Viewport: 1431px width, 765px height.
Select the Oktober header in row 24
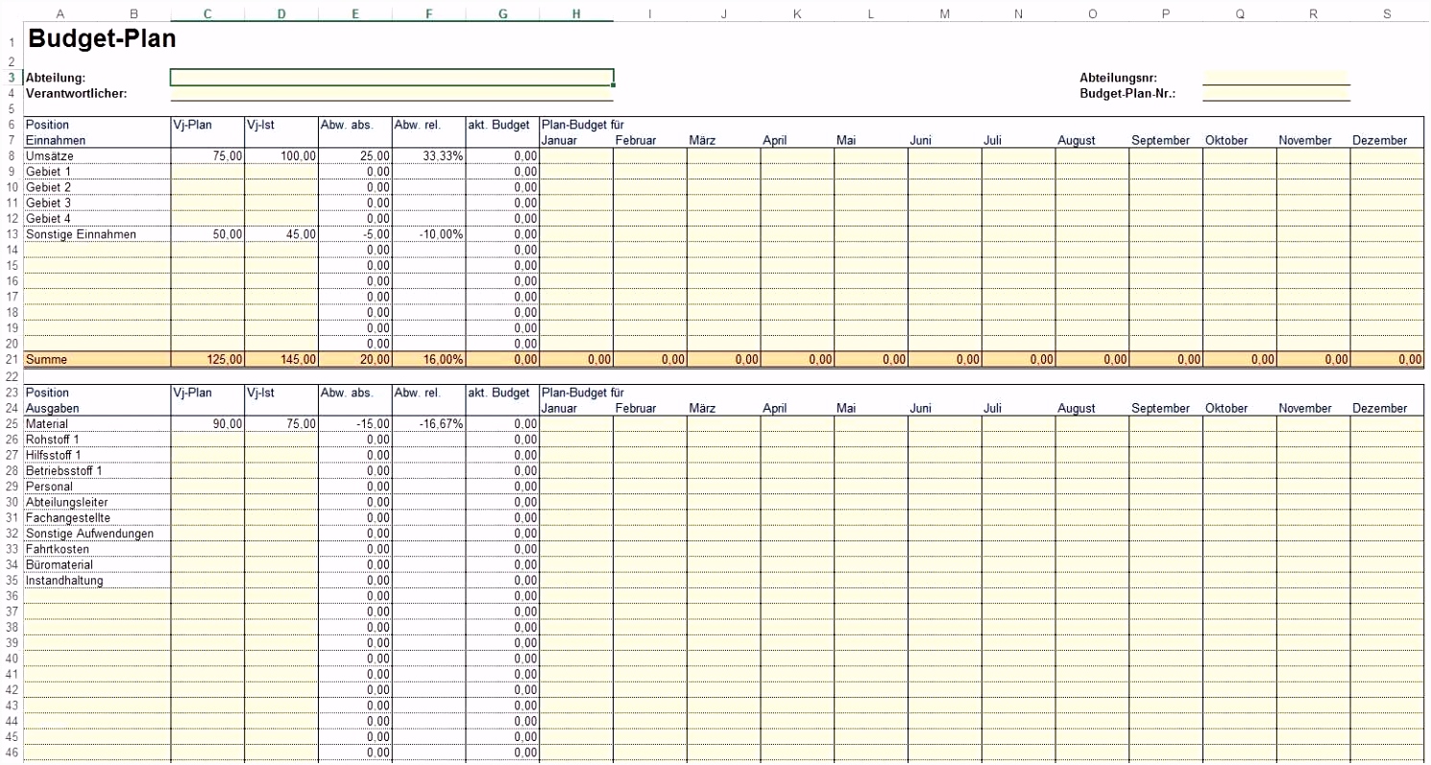point(1240,408)
